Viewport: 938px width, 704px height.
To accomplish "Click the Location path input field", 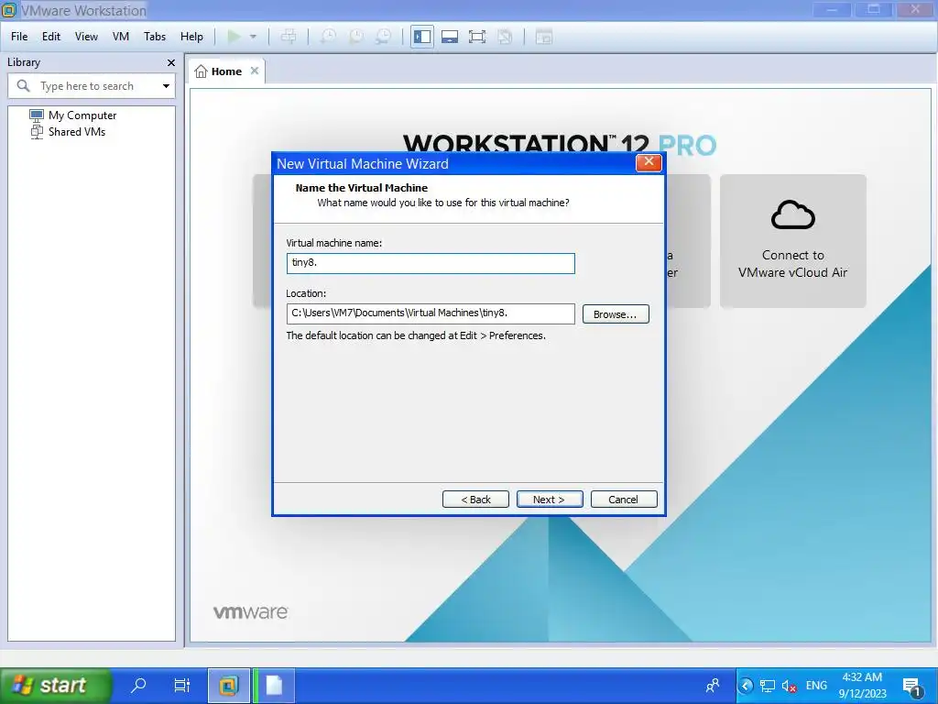I will (431, 313).
